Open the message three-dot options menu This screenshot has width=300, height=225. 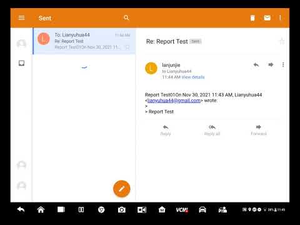(x=283, y=65)
